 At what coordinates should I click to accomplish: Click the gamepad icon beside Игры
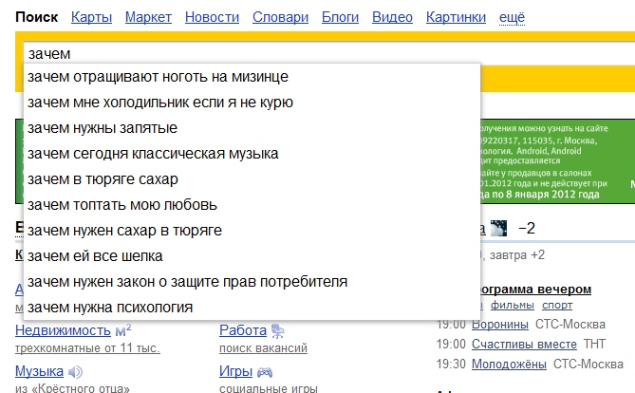(265, 372)
